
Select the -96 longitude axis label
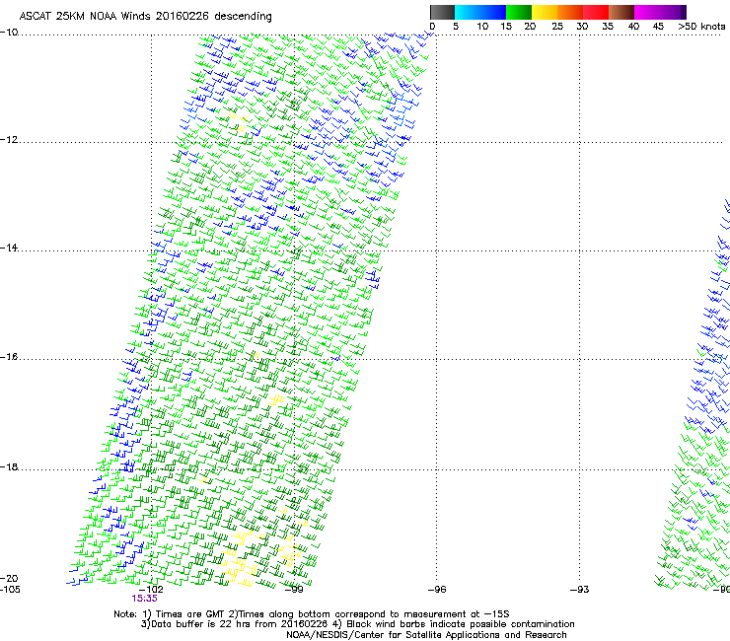pyautogui.click(x=437, y=590)
